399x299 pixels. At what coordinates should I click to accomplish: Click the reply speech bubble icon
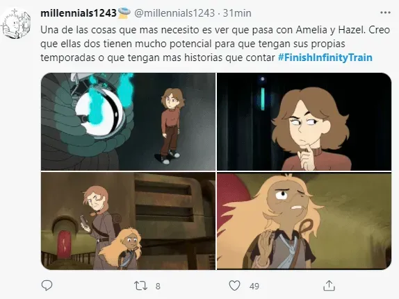pos(47,286)
